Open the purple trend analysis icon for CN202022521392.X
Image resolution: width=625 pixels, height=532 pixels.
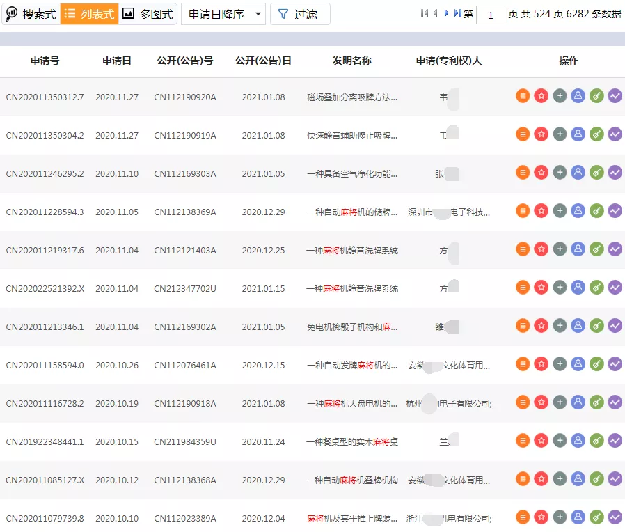point(615,287)
